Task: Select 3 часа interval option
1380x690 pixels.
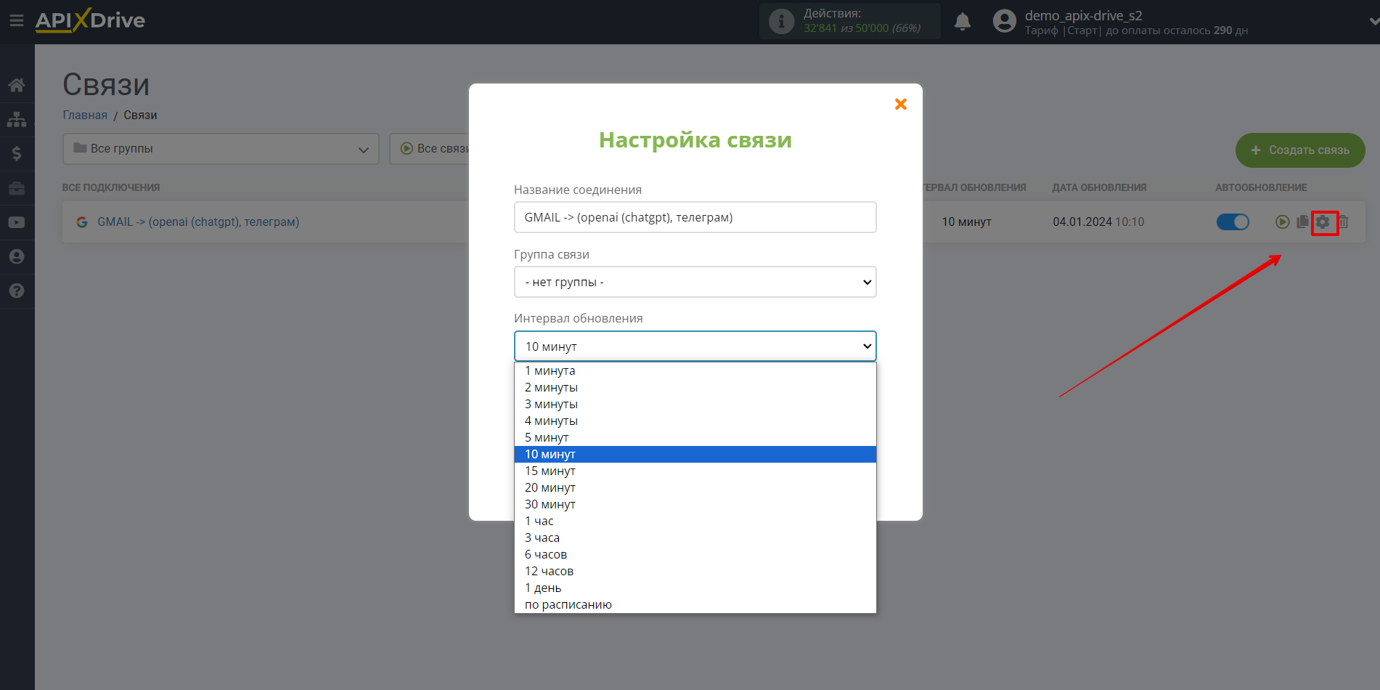Action: click(x=695, y=537)
